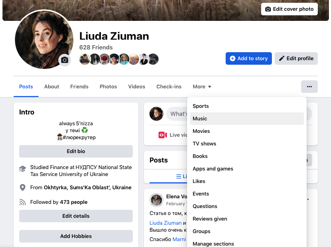Click Okhtyrka, Sums'Ka Oblast' hometown text

(88, 188)
